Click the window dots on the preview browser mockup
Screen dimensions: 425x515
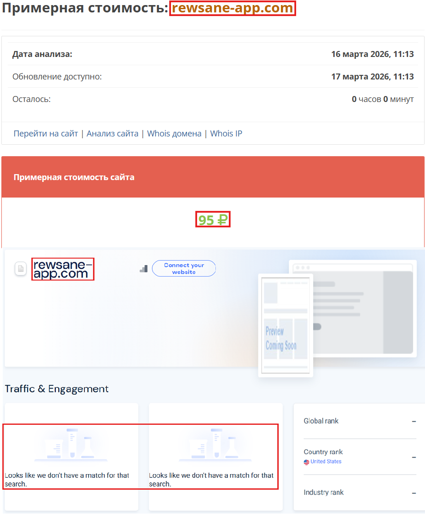pyautogui.click(x=303, y=266)
